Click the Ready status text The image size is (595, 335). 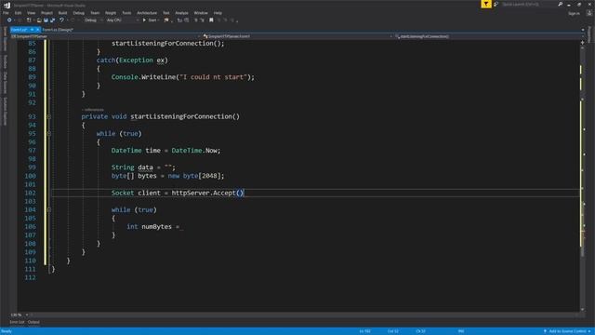click(7, 331)
